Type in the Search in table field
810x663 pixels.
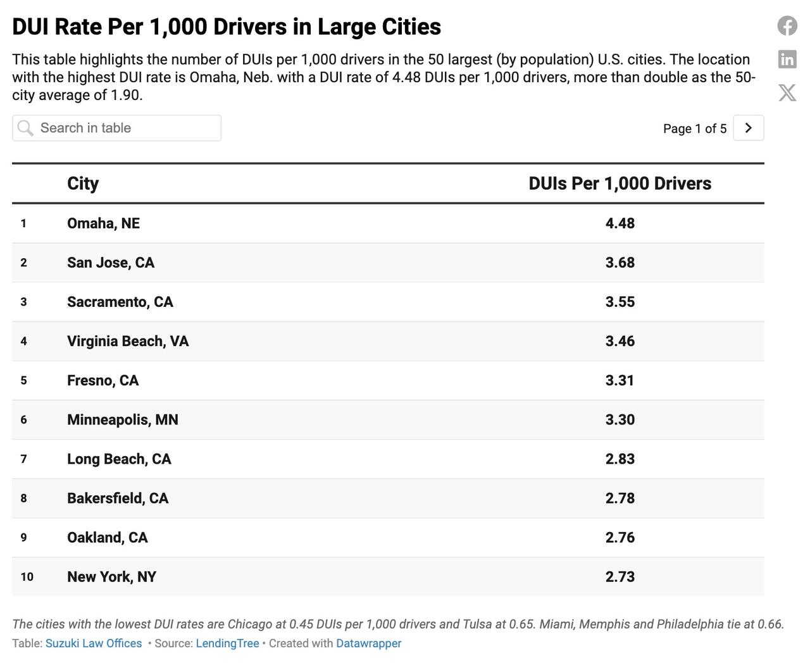[127, 128]
